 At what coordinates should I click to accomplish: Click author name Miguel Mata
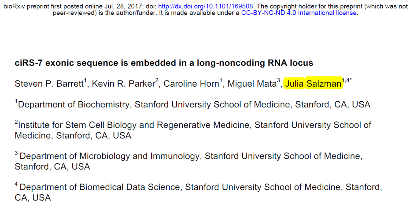pos(252,84)
